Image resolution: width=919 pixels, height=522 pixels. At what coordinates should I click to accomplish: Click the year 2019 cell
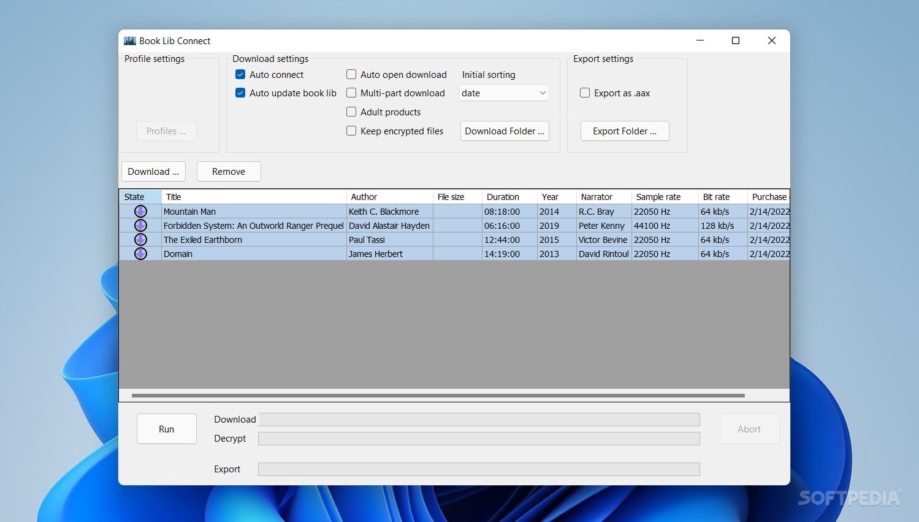[557, 226]
